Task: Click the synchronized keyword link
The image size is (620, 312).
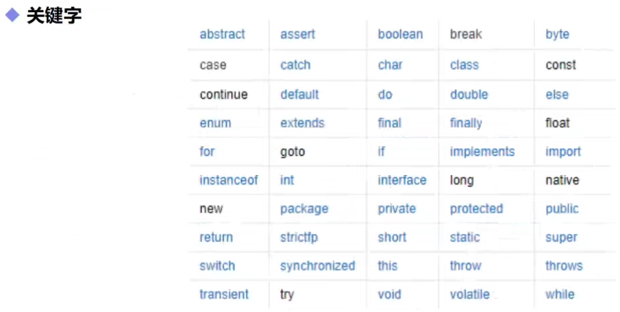Action: pyautogui.click(x=317, y=267)
